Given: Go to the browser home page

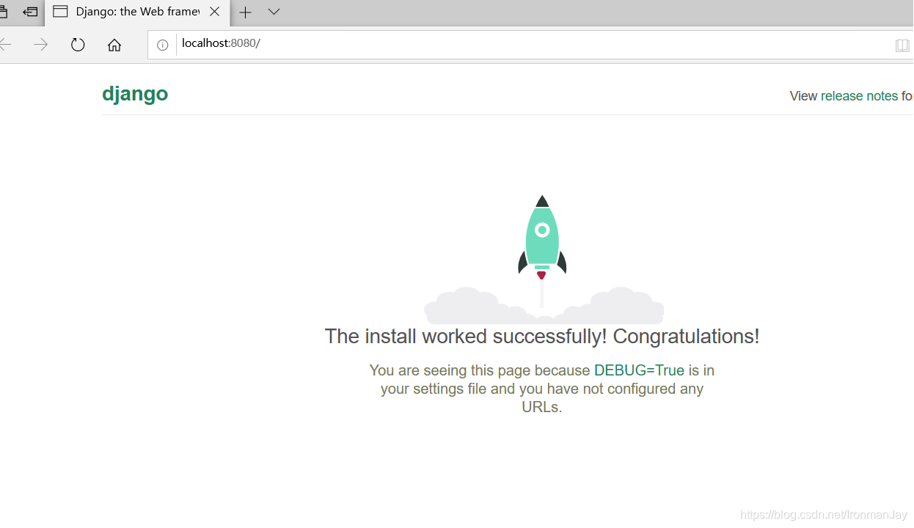Looking at the screenshot, I should pos(114,45).
